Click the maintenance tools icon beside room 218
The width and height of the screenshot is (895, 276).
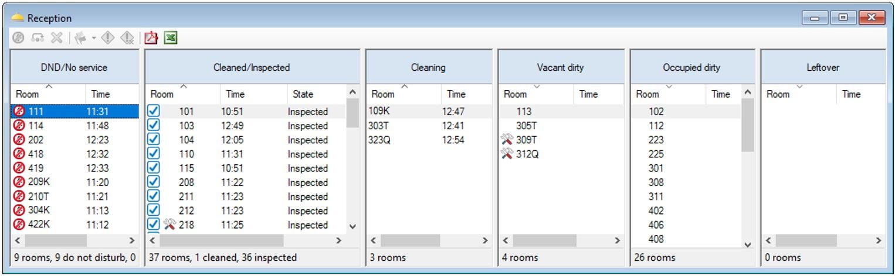click(169, 225)
